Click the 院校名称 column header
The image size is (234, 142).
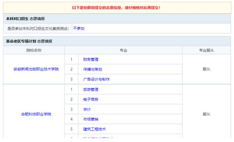[34, 50]
